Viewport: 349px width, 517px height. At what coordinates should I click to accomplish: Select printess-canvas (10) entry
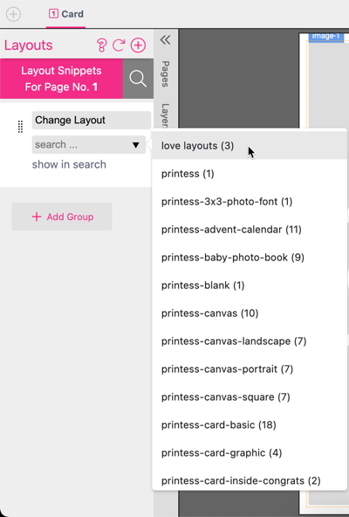click(x=250, y=314)
